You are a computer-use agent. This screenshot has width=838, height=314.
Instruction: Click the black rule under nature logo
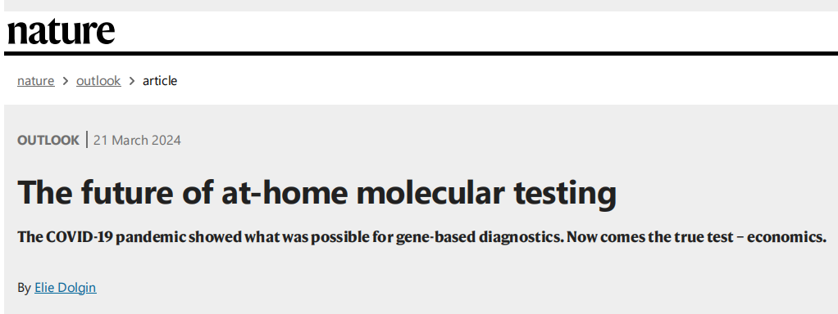click(421, 53)
